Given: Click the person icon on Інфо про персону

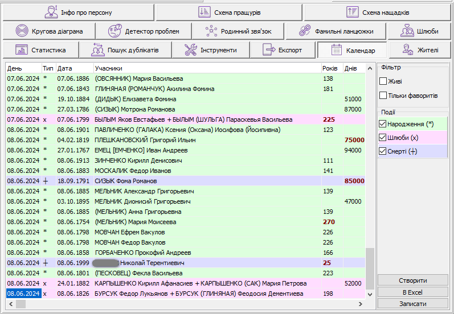Looking at the screenshot, I should (51, 12).
